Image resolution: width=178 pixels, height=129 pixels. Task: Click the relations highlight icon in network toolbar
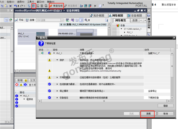coord(67,20)
